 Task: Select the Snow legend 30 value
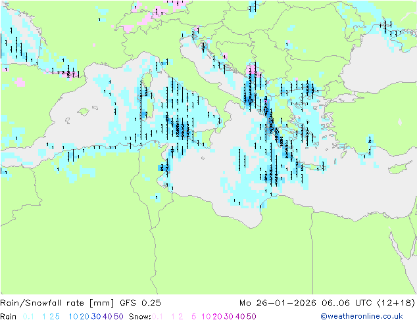click(x=228, y=317)
